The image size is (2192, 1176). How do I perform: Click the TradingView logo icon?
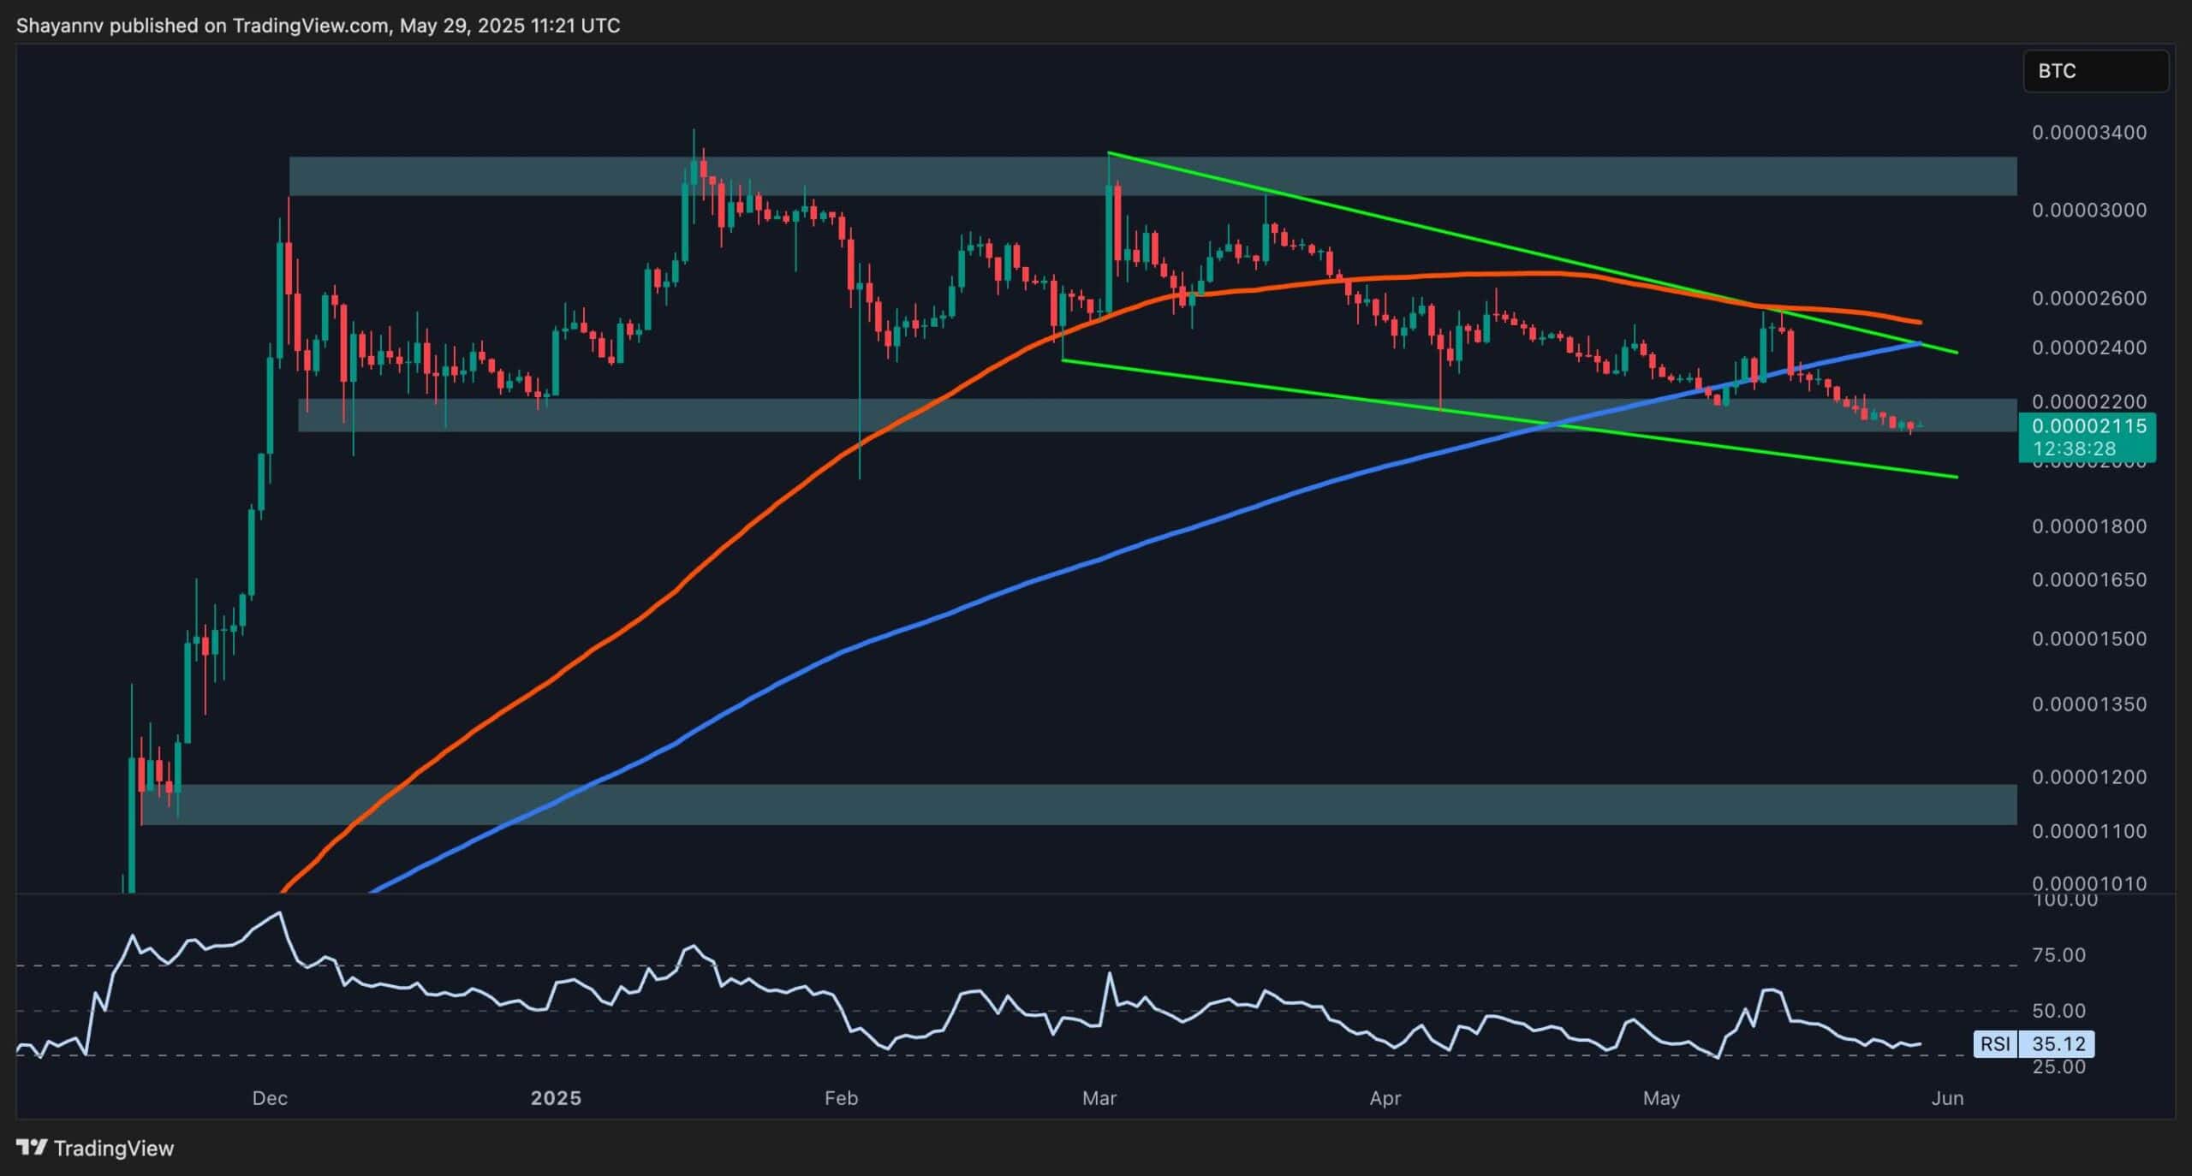pos(31,1147)
